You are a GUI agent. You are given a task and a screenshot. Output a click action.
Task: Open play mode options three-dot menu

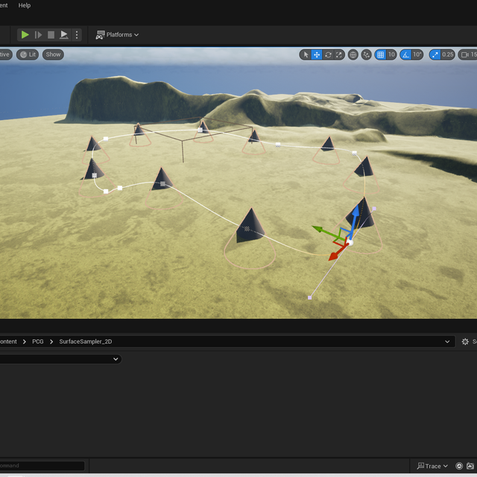point(77,35)
